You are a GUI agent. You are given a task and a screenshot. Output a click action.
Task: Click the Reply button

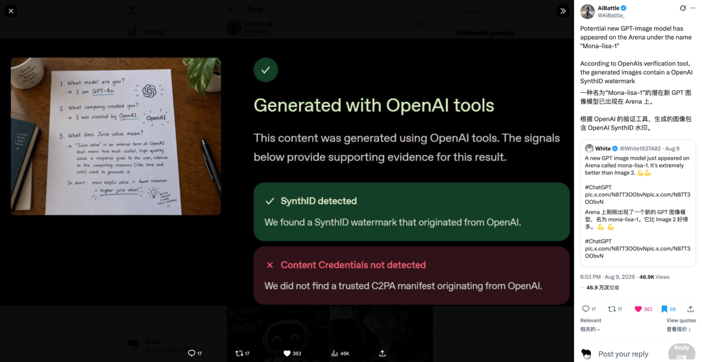point(681,352)
